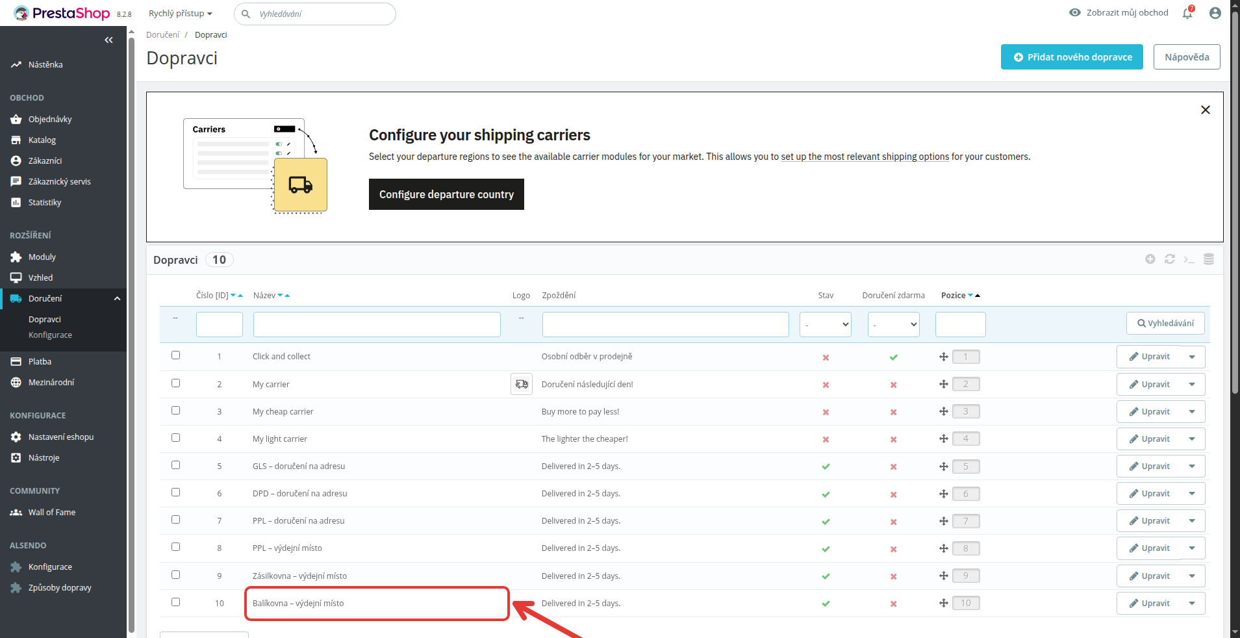Focus the Název filter input field

click(377, 324)
